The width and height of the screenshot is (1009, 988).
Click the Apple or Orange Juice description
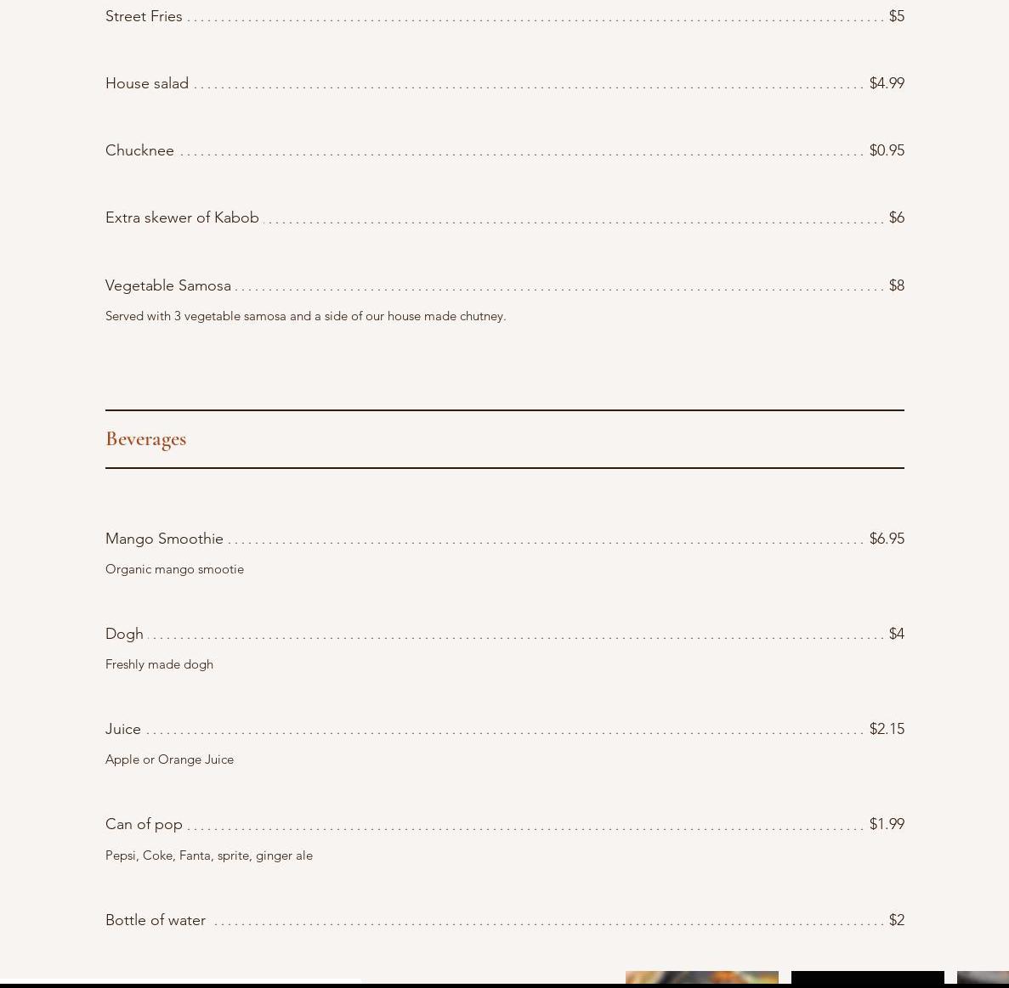pyautogui.click(x=169, y=759)
